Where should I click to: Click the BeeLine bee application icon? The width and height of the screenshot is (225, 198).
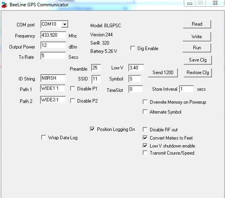[x=4, y=5]
